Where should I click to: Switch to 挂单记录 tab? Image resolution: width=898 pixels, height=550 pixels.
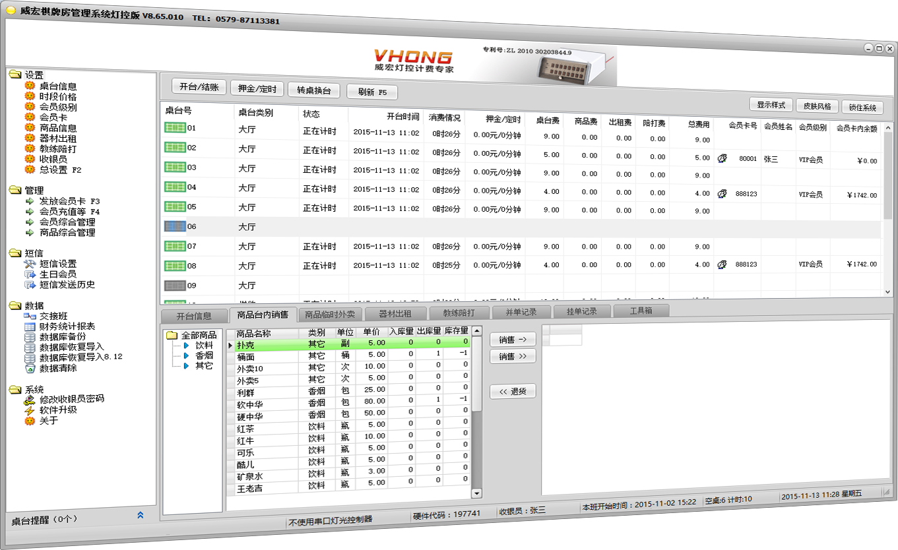(581, 311)
